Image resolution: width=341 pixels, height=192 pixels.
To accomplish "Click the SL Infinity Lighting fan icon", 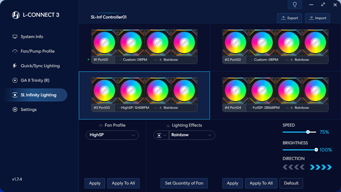I will pos(15,95).
